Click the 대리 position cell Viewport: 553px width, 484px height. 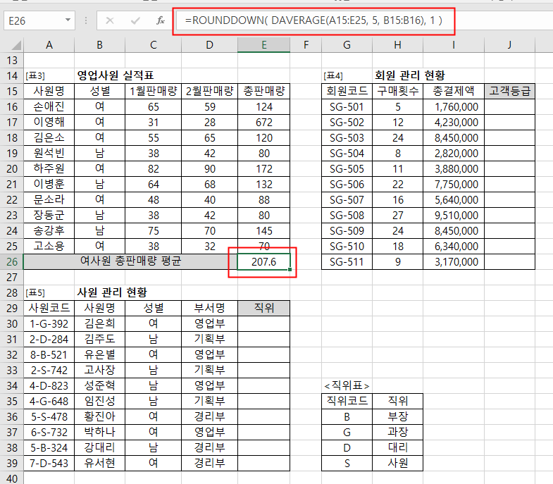[398, 447]
